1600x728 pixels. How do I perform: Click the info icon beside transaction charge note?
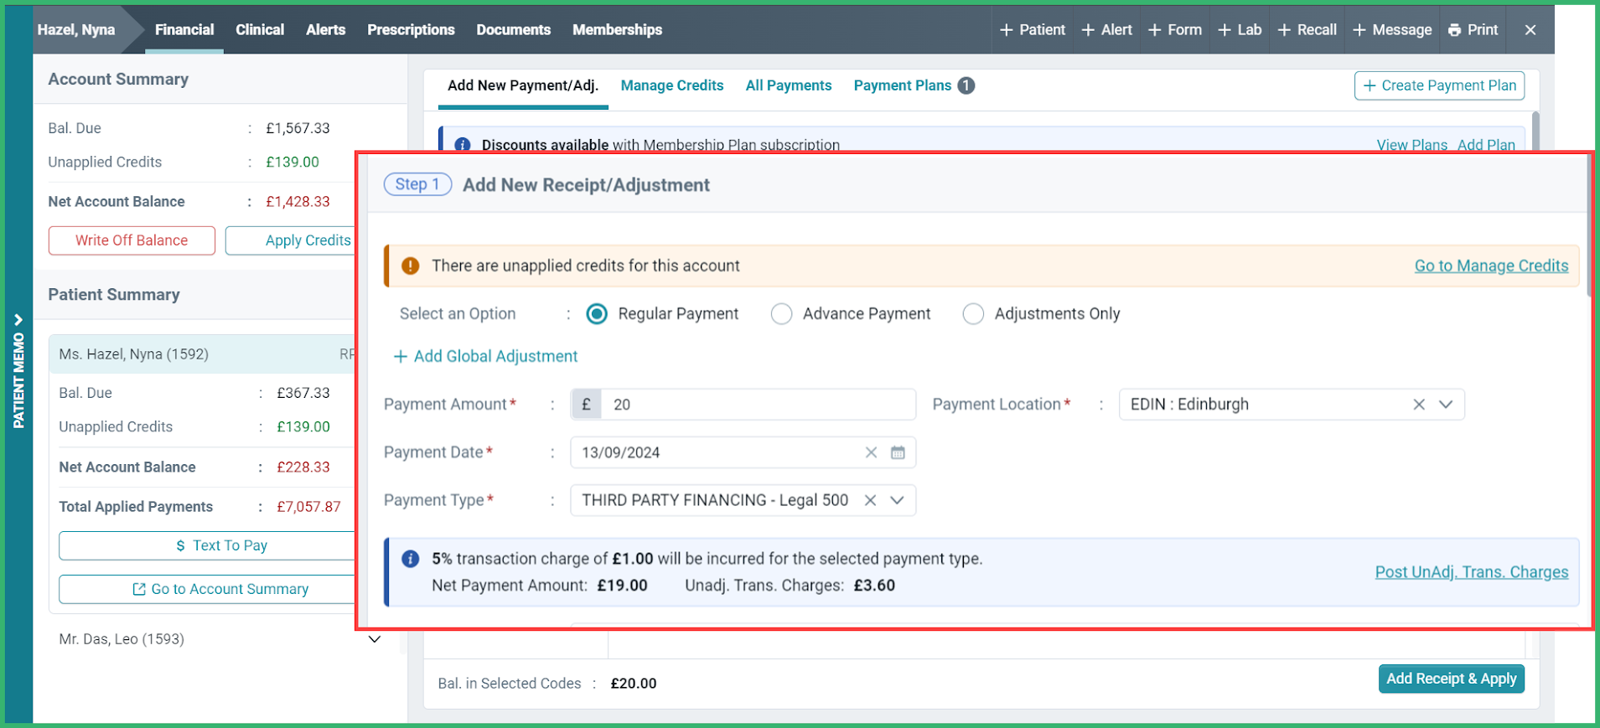click(x=410, y=559)
